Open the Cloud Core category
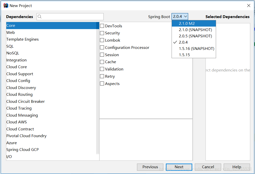Screen dimensions: 255x174 coord(51,67)
